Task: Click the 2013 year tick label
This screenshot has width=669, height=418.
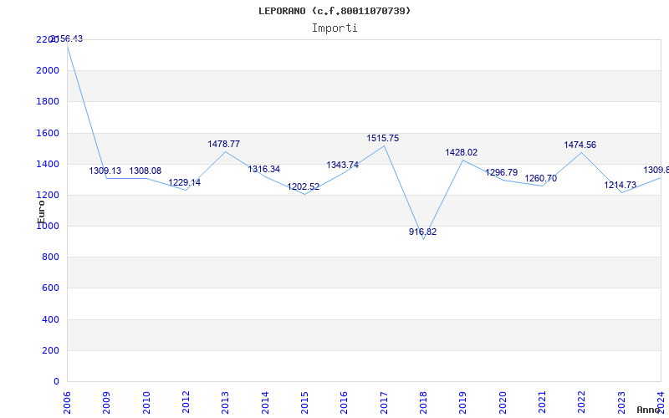Action: pyautogui.click(x=225, y=402)
